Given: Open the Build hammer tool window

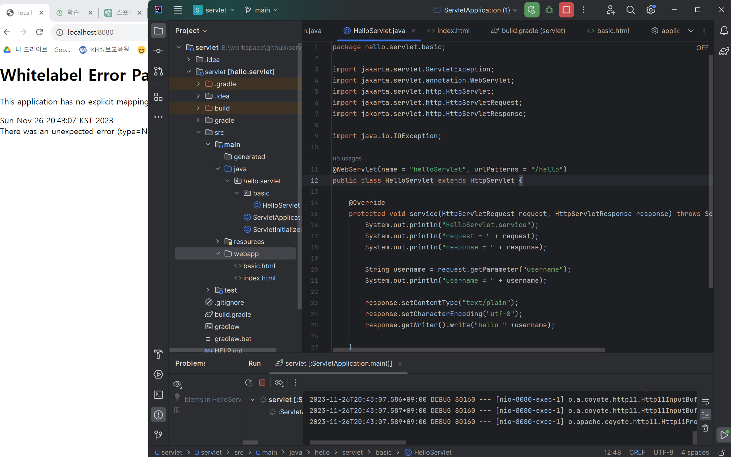Looking at the screenshot, I should (158, 354).
